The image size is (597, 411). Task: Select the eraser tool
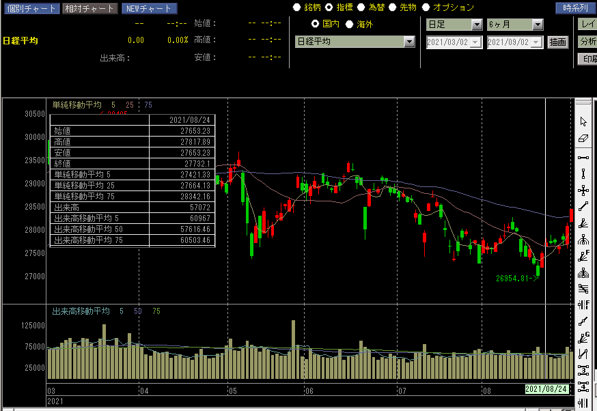pos(583,139)
